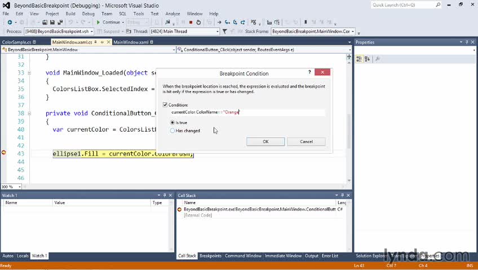This screenshot has height=270, width=478.
Task: Select the Has changed radio button
Action: click(172, 130)
